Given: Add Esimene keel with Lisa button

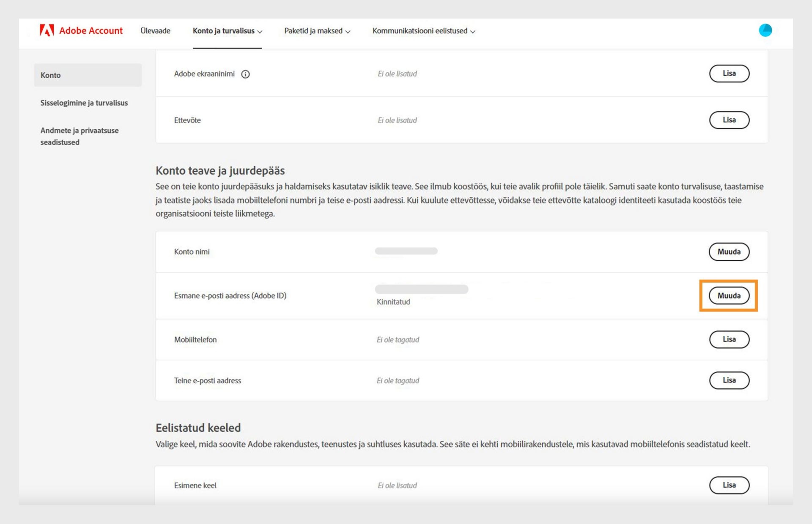Looking at the screenshot, I should point(729,485).
